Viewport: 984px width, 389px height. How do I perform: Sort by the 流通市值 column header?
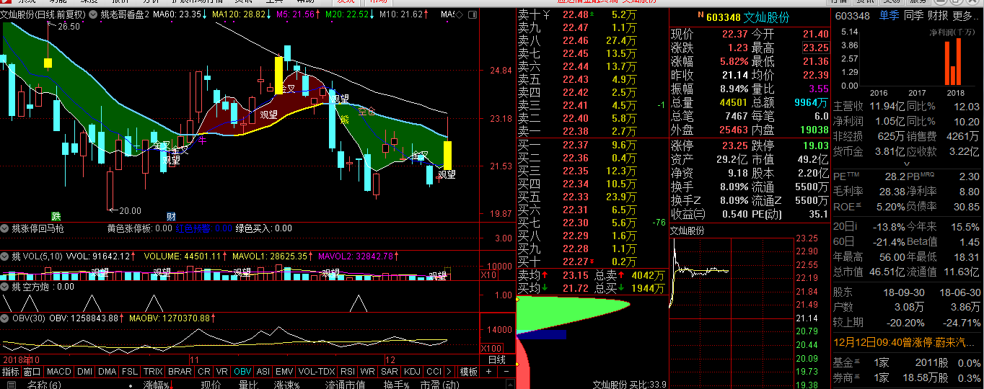coord(345,385)
